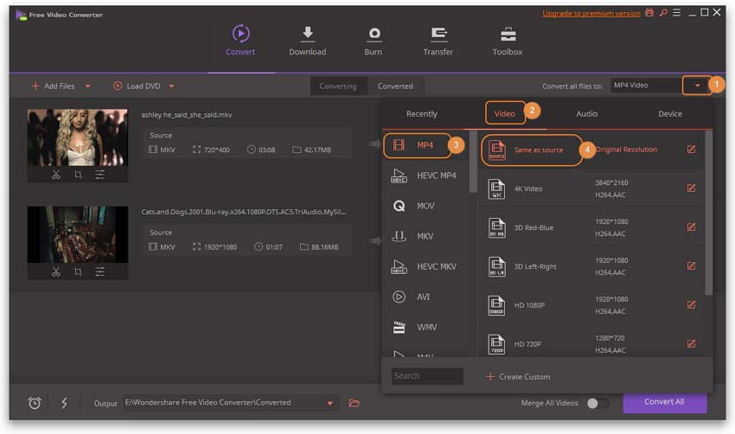Screen dimensions: 735x434
Task: Open the Convert all files to dropdown arrow
Action: pos(697,86)
